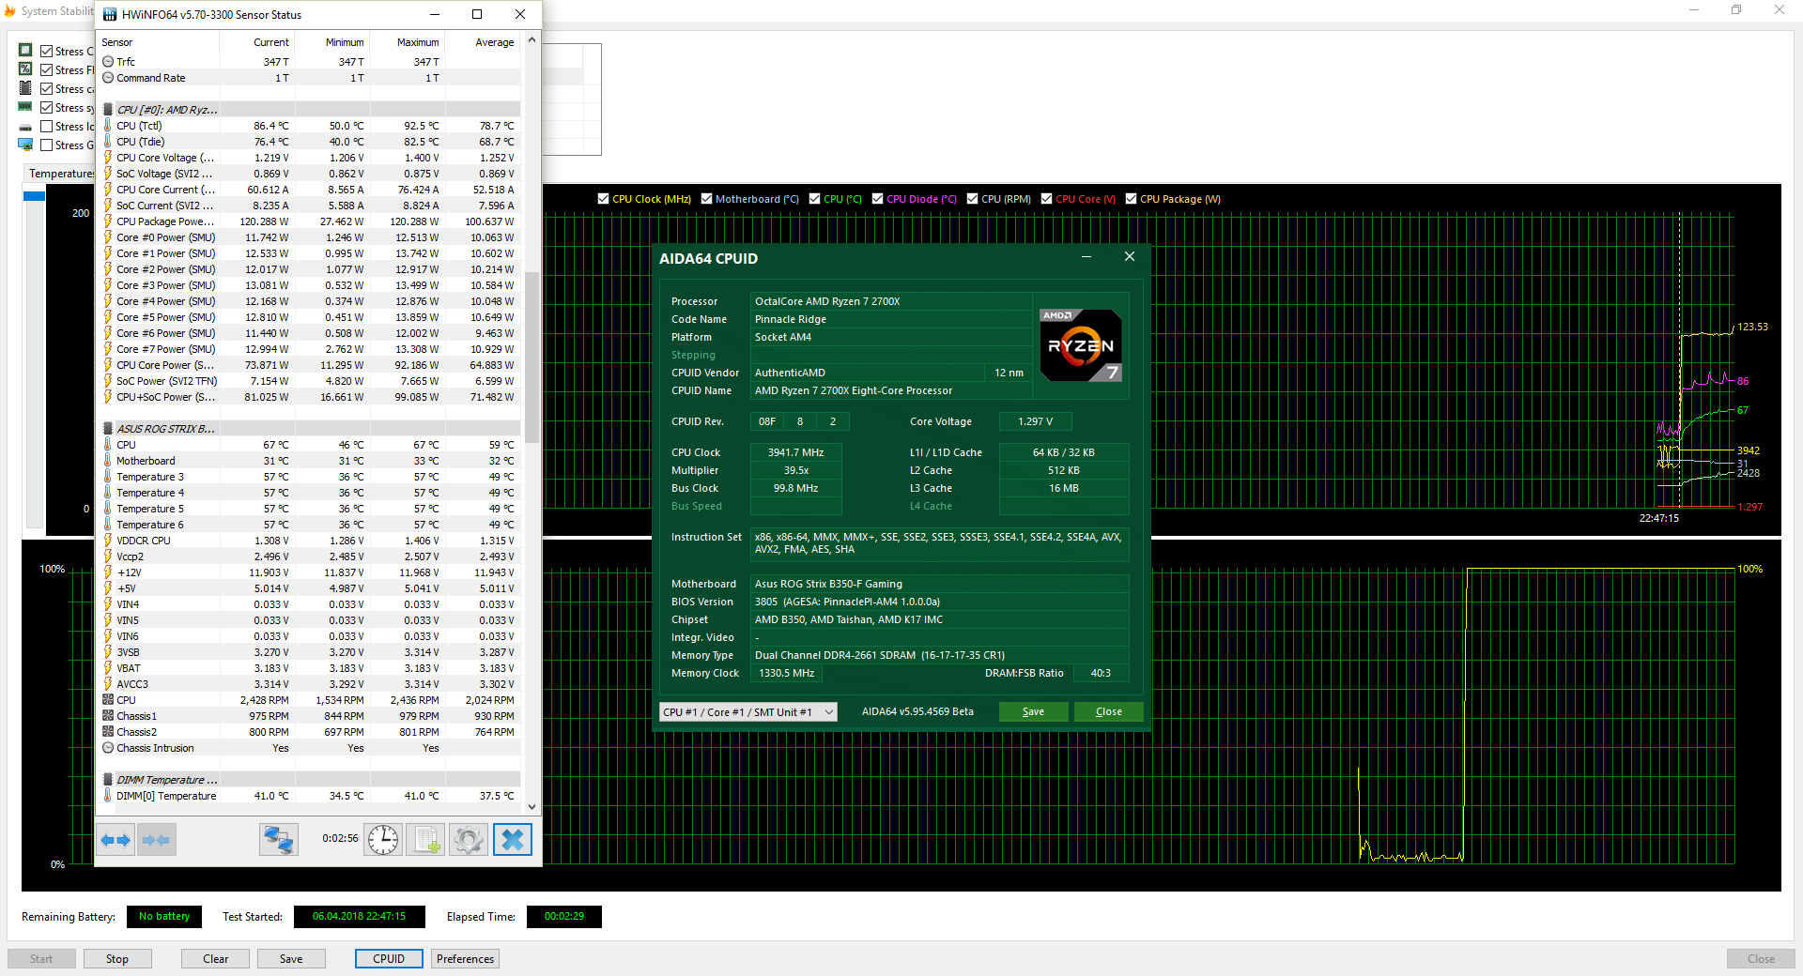Click the Minimum column header
The image size is (1803, 976).
point(333,42)
